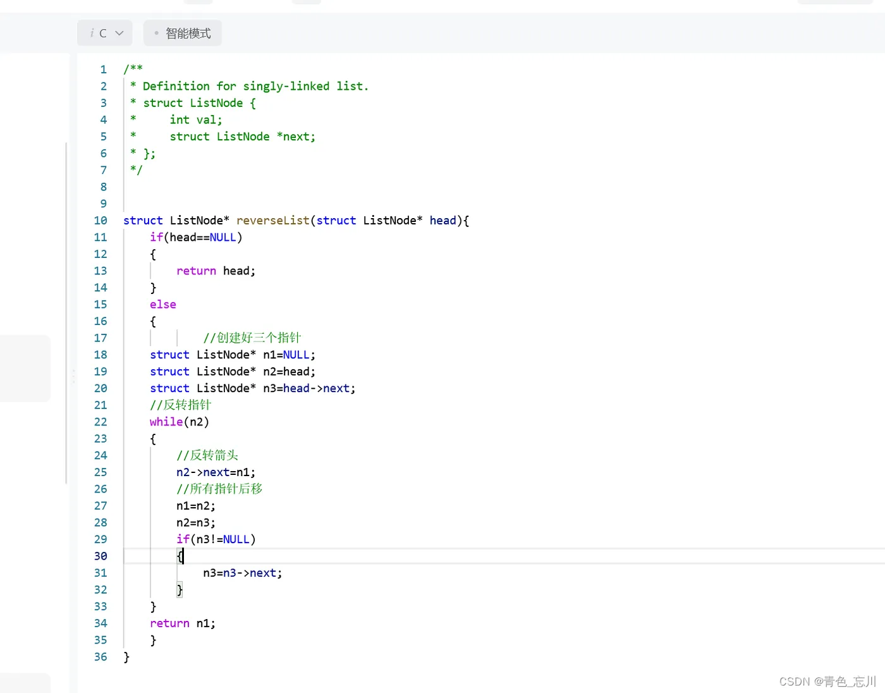Click the n1=NULL declaration line
Screen dimensions: 885x693
pos(233,355)
